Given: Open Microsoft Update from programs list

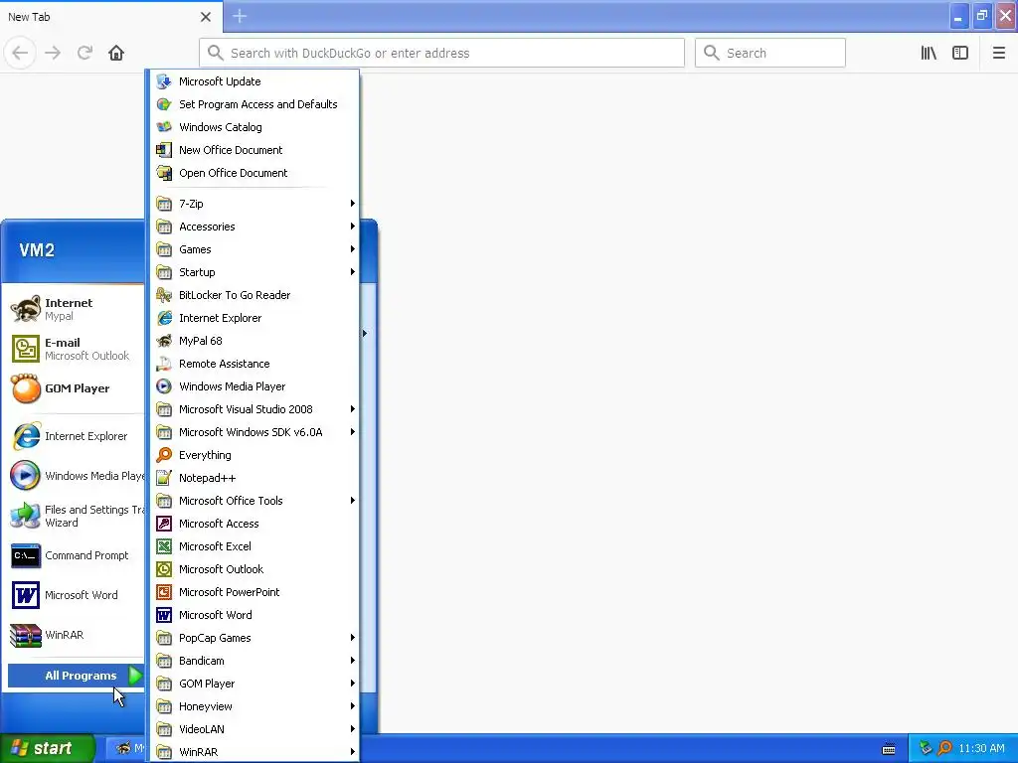Looking at the screenshot, I should pos(254,81).
